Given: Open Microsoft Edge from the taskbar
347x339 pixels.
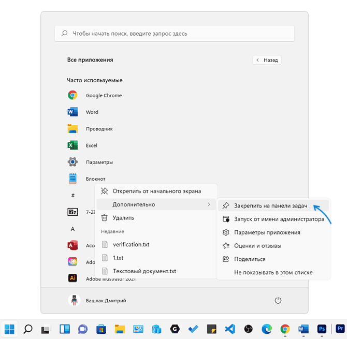Looking at the screenshot, I should (x=267, y=329).
